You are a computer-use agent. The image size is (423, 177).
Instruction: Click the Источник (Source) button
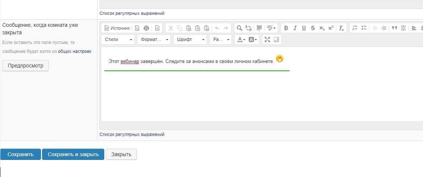(x=117, y=28)
